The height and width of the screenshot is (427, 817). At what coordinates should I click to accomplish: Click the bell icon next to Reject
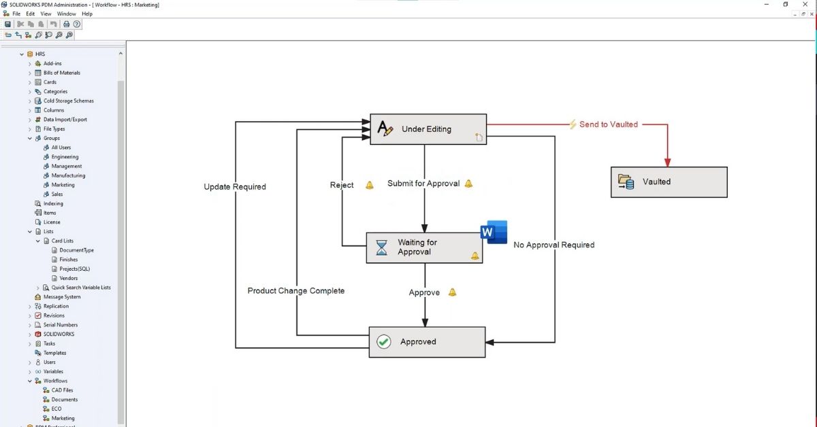[370, 185]
